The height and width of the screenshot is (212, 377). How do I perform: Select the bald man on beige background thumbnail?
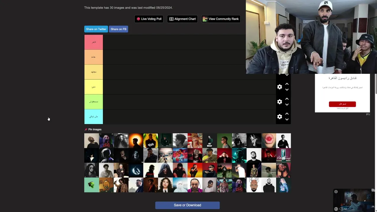[92, 140]
